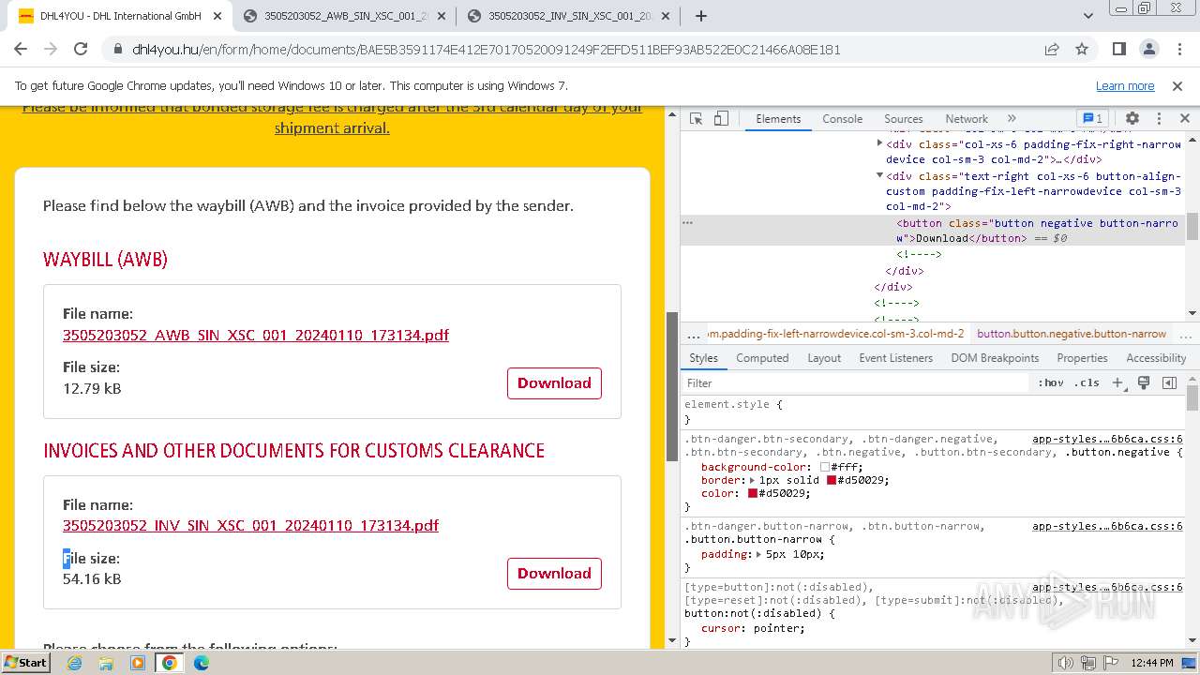The height and width of the screenshot is (675, 1200).
Task: Switch to the 3505203052_AWB_SIN_XSC tab
Action: click(345, 16)
